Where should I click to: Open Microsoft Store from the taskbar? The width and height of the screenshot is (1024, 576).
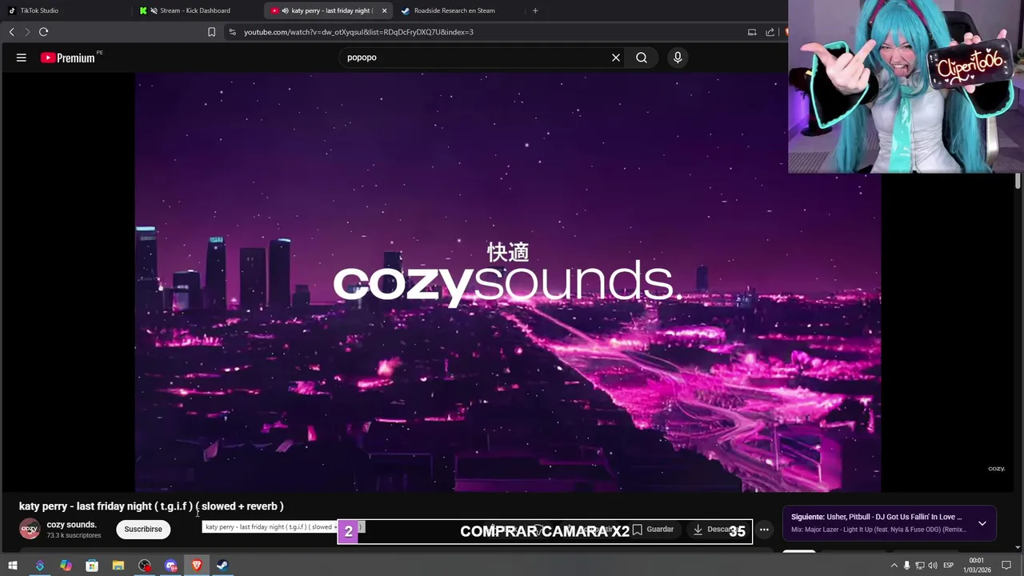[92, 566]
